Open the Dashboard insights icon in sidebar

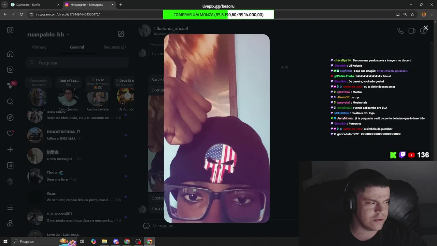pos(10,165)
